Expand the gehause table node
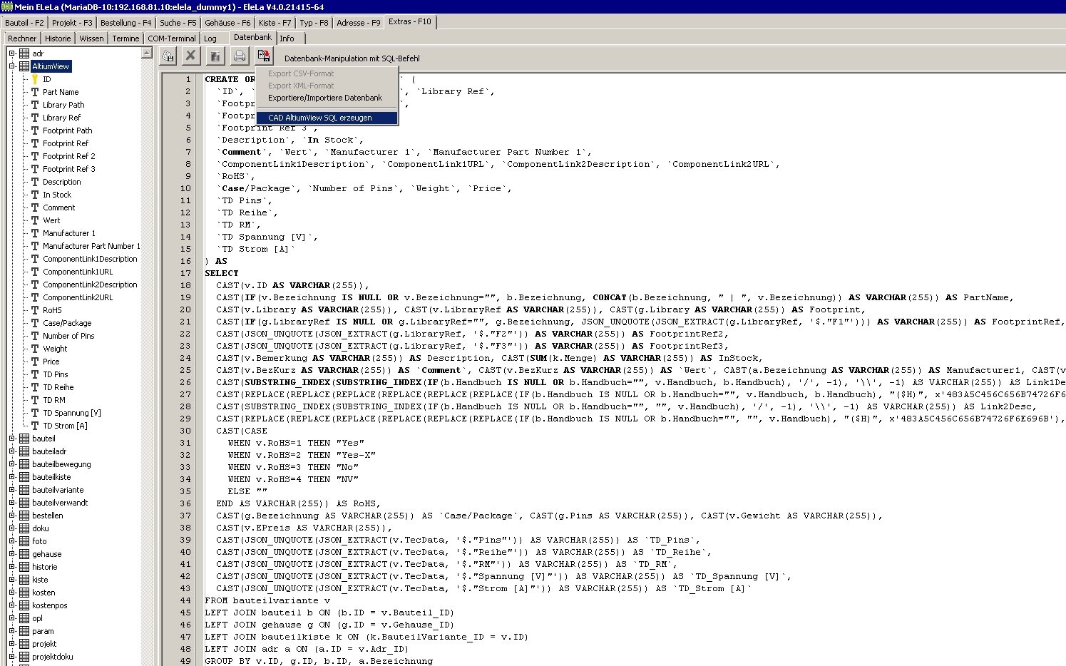The image size is (1066, 666). (12, 554)
